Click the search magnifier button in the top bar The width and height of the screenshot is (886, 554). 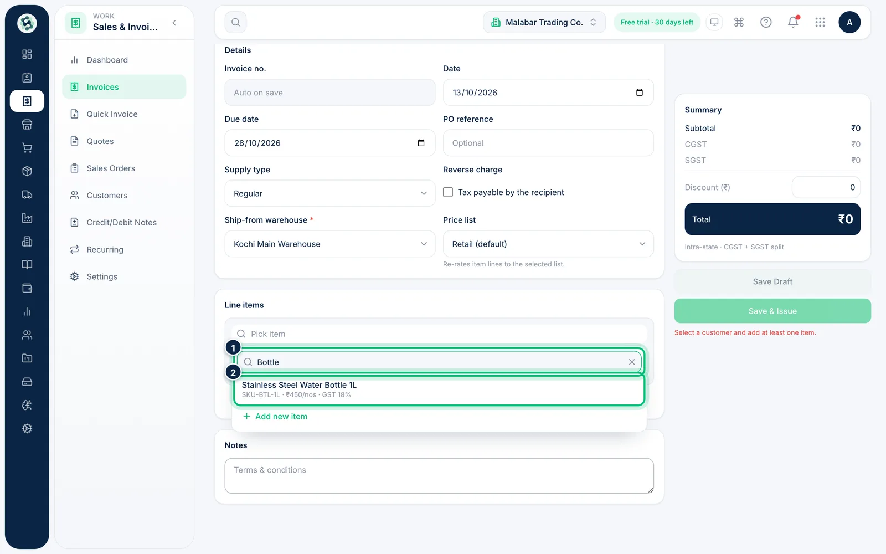click(x=235, y=22)
